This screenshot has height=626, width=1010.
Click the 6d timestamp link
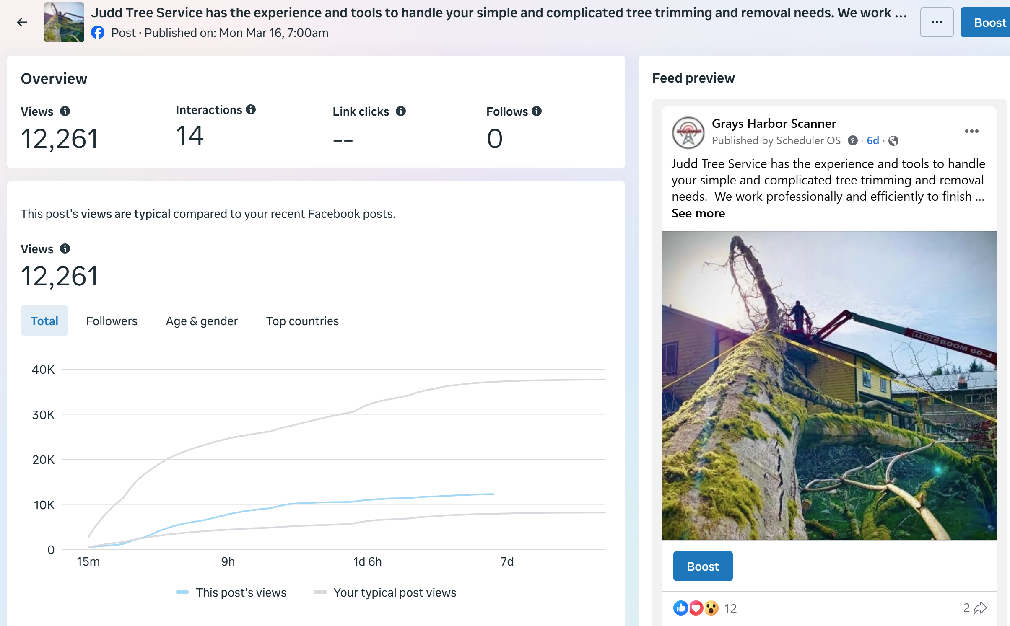pyautogui.click(x=873, y=140)
